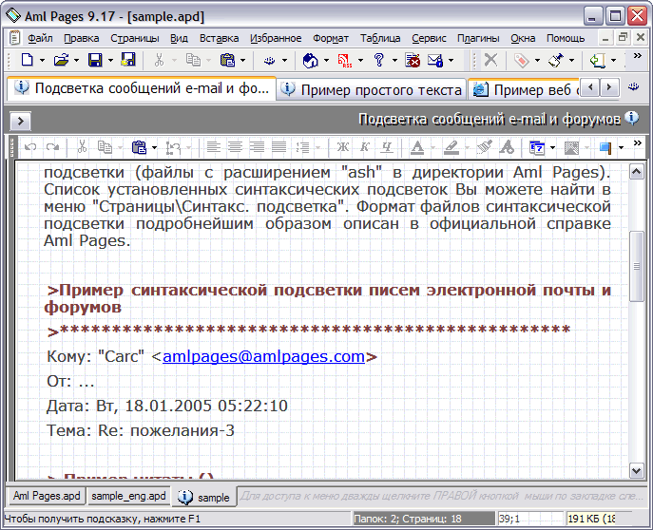Switch to tab Пример веб

[x=524, y=90]
